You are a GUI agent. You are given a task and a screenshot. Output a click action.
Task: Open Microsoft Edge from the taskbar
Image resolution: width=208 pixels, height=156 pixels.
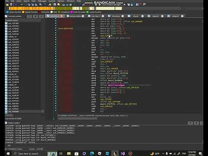click(x=92, y=153)
